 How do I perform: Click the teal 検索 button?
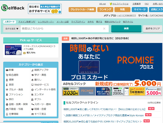coord(126,29)
